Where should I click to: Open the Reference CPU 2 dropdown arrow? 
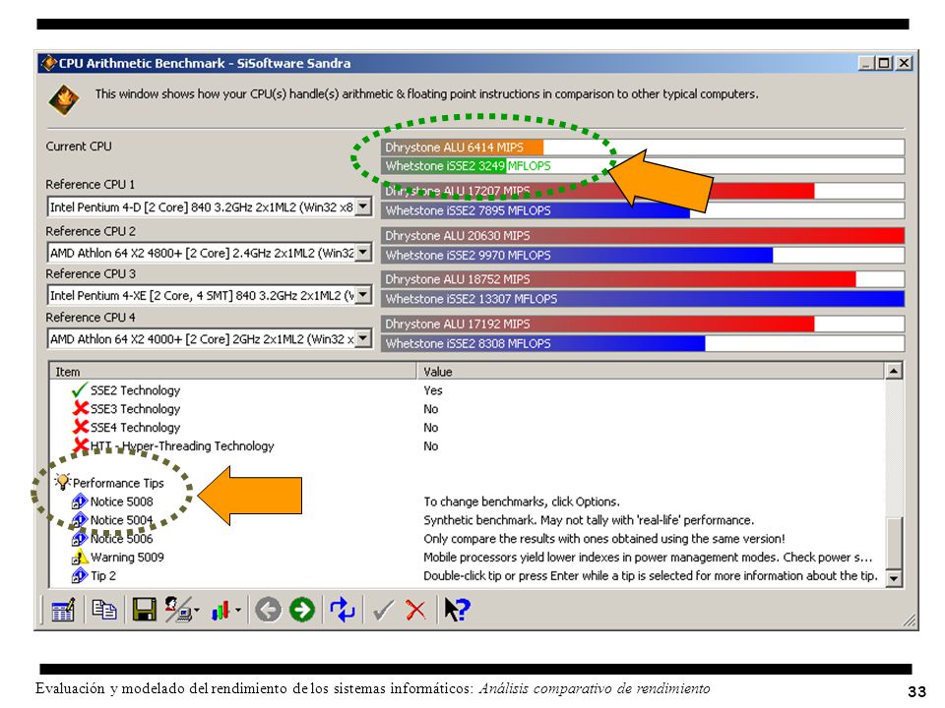coord(363,253)
